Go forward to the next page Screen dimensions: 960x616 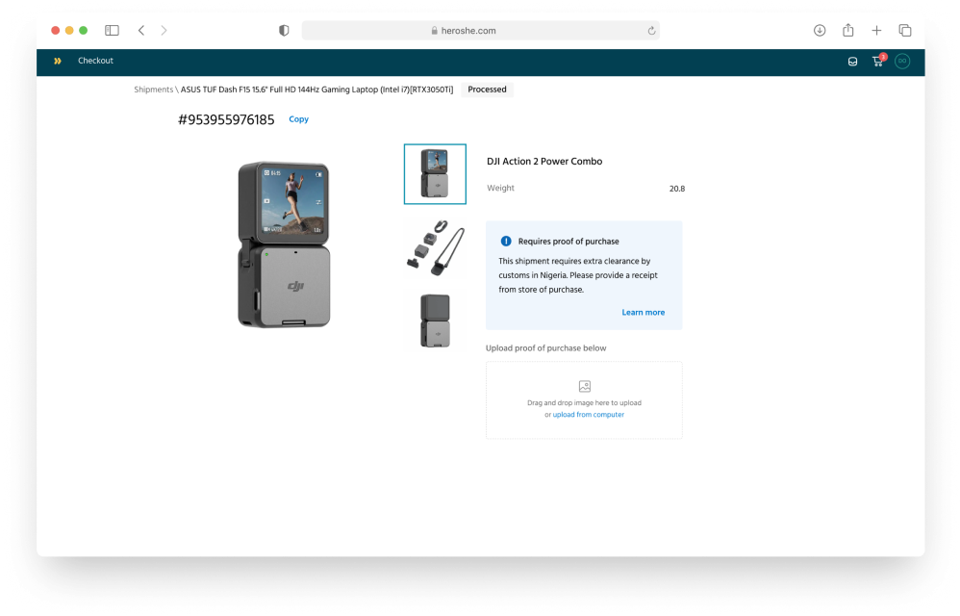(164, 30)
